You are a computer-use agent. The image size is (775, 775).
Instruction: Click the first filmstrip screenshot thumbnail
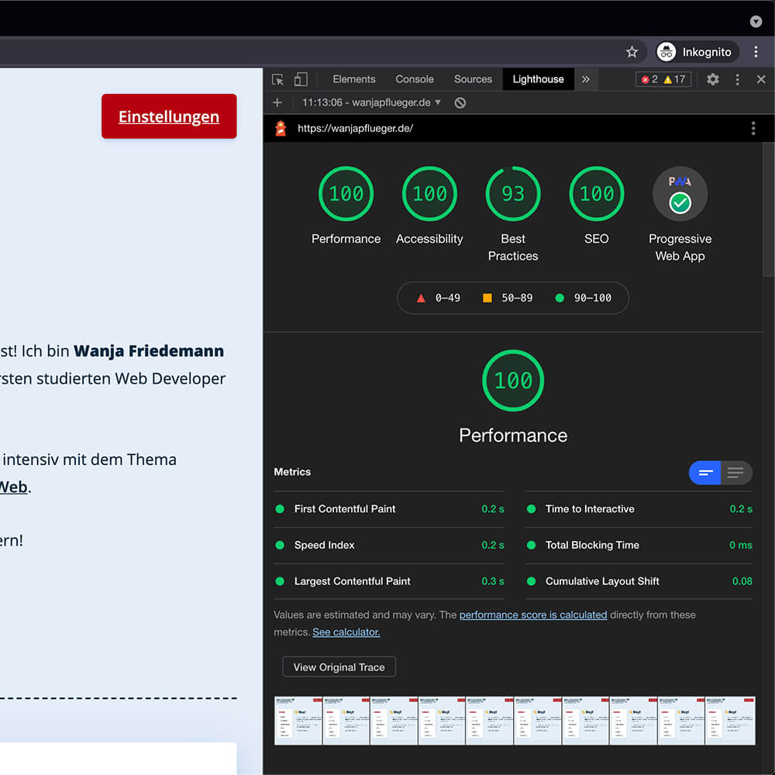(298, 720)
